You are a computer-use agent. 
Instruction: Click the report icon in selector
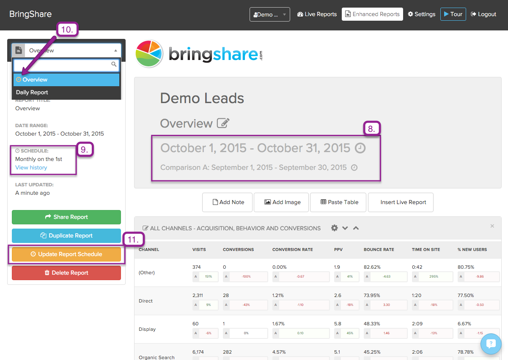point(19,50)
